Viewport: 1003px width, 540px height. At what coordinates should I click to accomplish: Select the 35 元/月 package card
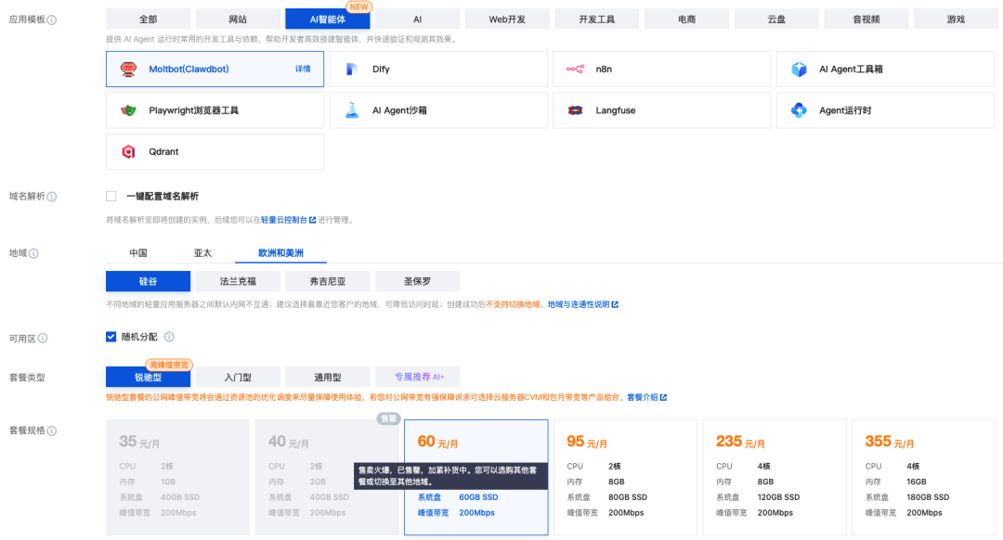click(x=177, y=478)
